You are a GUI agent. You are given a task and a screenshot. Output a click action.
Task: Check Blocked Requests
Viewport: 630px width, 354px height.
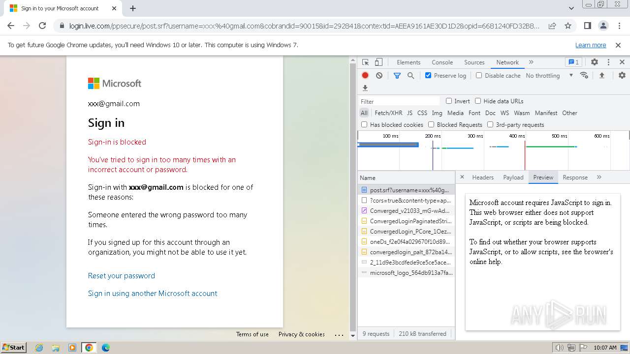(x=431, y=124)
